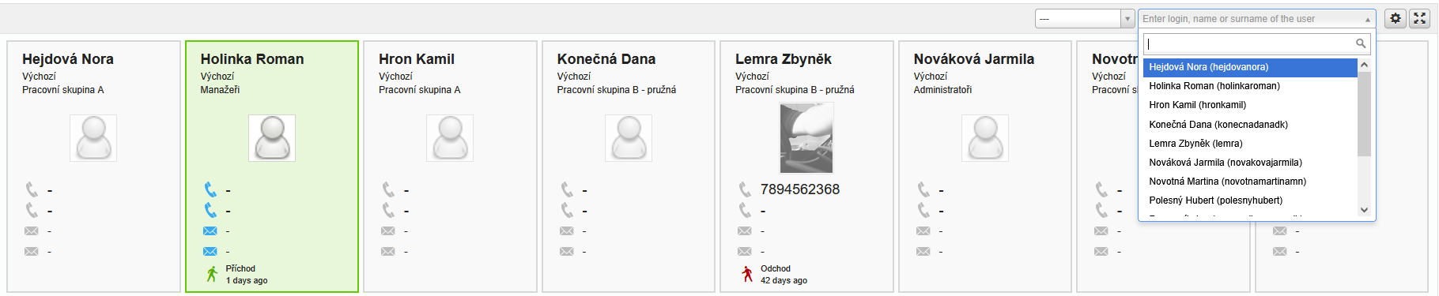Click Hejdová Nora's first phone icon
The width and height of the screenshot is (1439, 296).
32,189
